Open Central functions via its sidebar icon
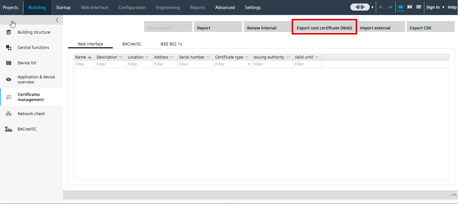 click(x=9, y=48)
